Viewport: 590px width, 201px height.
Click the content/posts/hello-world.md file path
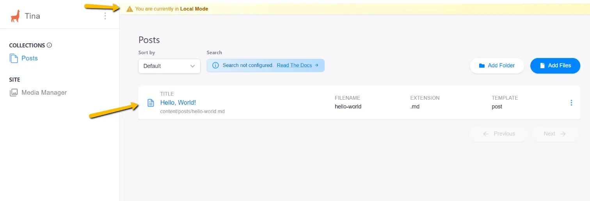point(192,111)
